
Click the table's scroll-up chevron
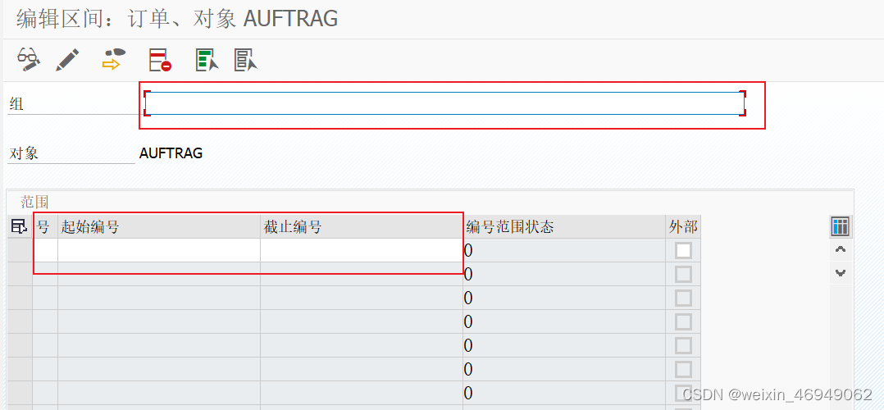coord(840,249)
